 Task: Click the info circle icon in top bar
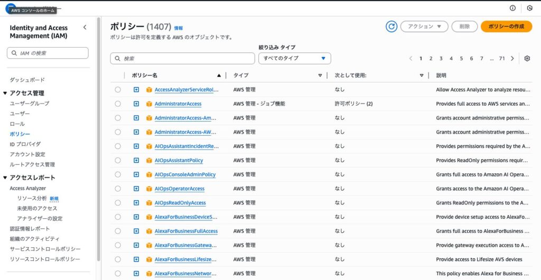(x=512, y=8)
